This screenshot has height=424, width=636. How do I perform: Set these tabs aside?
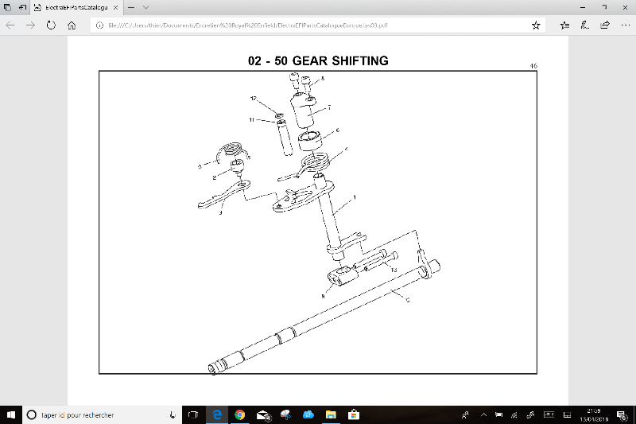[23, 7]
